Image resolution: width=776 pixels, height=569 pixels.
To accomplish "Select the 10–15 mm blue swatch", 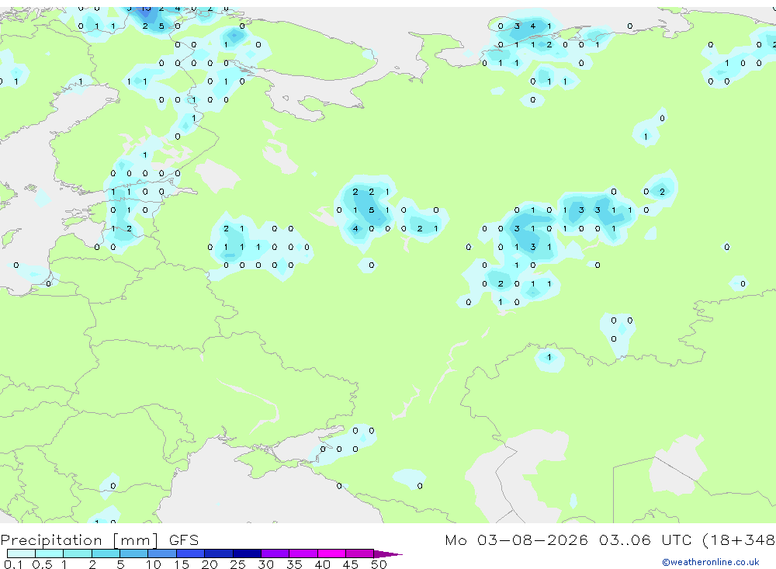I will pos(162,553).
